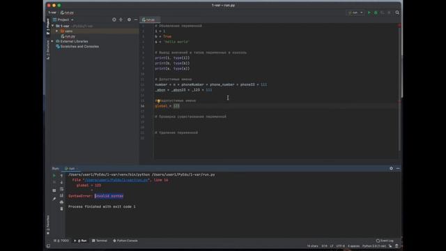Clear console output with trash icon
This screenshot has height=251, width=446.
tap(61, 208)
